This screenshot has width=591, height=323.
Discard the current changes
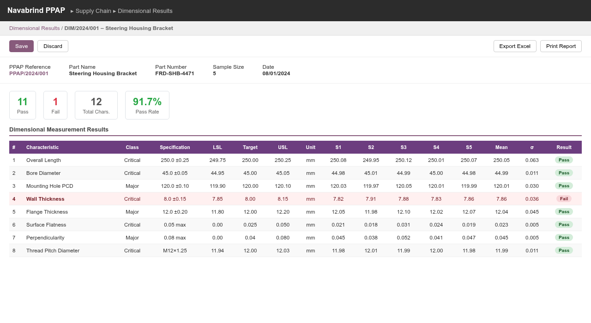(53, 46)
